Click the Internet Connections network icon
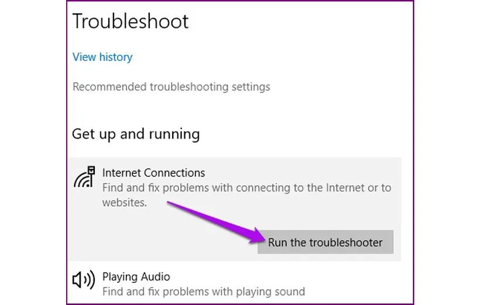The height and width of the screenshot is (305, 481). coord(84,177)
